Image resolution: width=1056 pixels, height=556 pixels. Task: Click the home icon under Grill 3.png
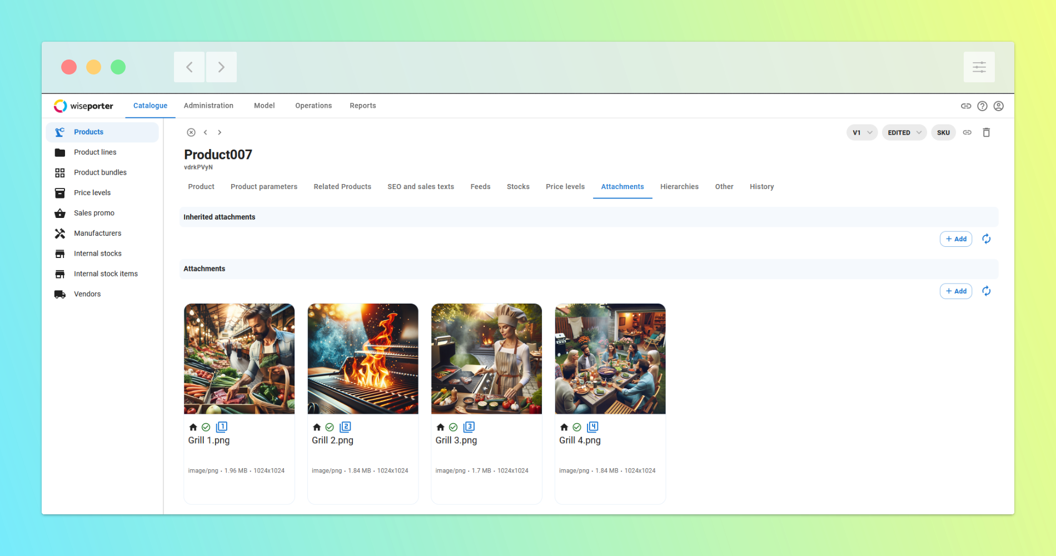(440, 427)
